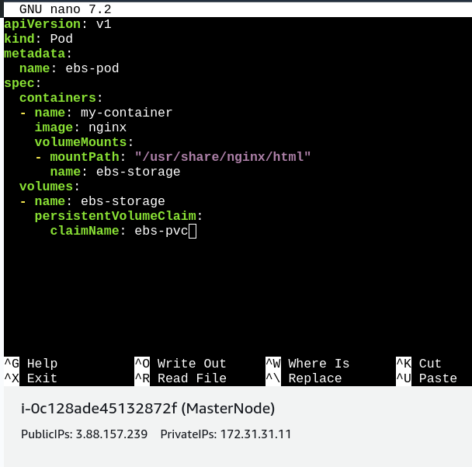472x467 pixels.
Task: Click the claimName: ebs-pvc line
Action: coord(120,231)
